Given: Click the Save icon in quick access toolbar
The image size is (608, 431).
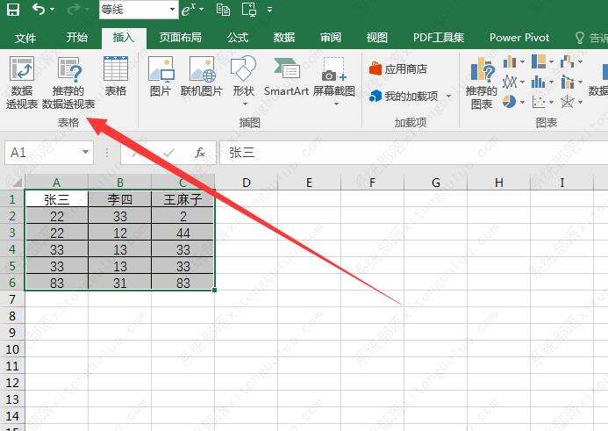Looking at the screenshot, I should pyautogui.click(x=13, y=10).
